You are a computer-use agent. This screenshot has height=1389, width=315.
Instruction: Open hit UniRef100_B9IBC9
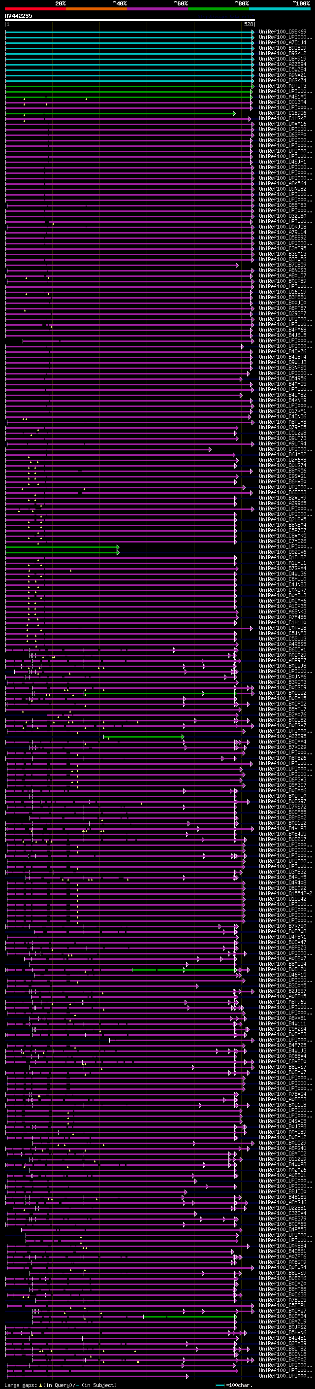[283, 48]
